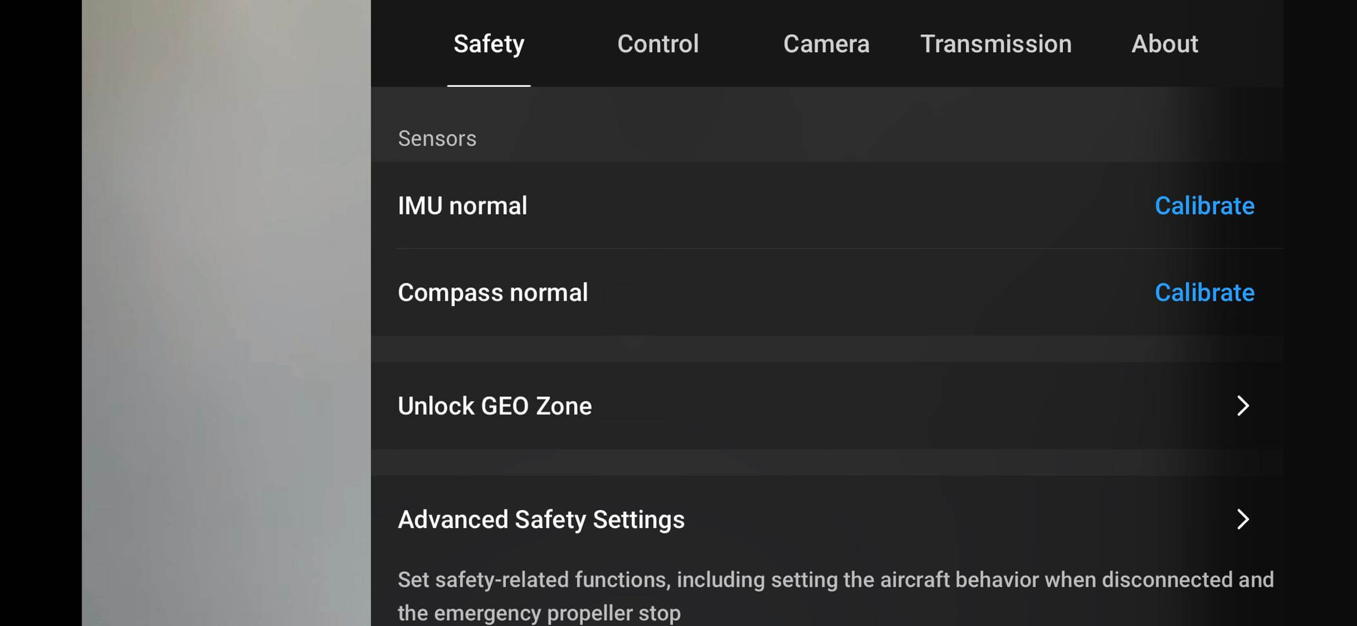Click the Advanced Safety Settings label

coord(541,520)
